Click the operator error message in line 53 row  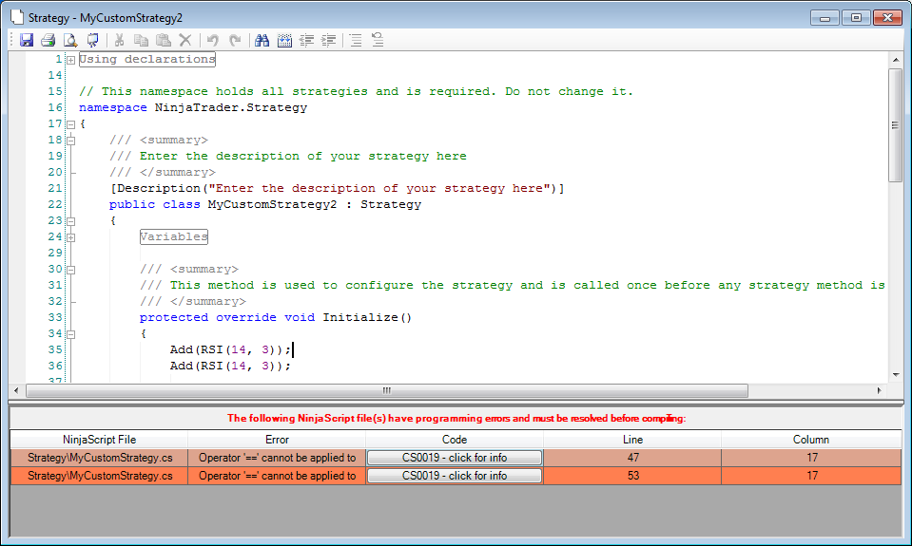coord(277,476)
